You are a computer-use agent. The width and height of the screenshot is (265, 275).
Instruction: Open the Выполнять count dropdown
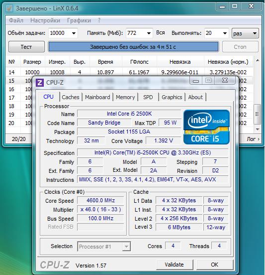(x=225, y=33)
